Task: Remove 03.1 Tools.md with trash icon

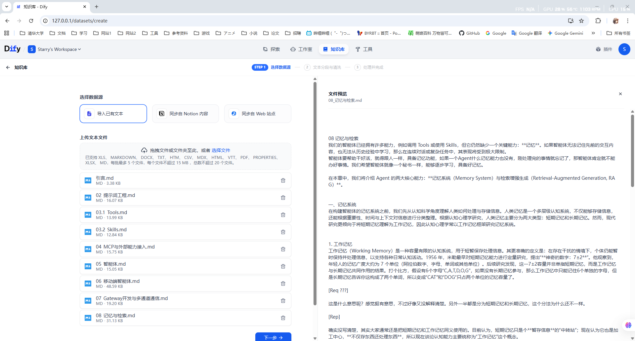Action: [283, 215]
